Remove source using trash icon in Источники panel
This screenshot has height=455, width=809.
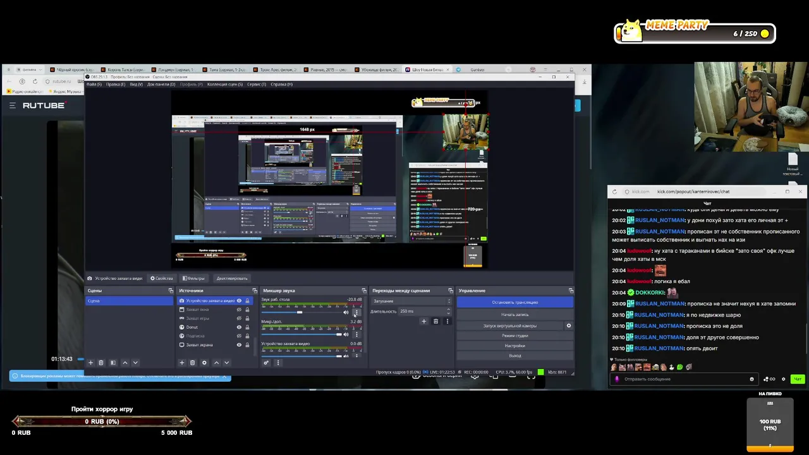pos(193,363)
